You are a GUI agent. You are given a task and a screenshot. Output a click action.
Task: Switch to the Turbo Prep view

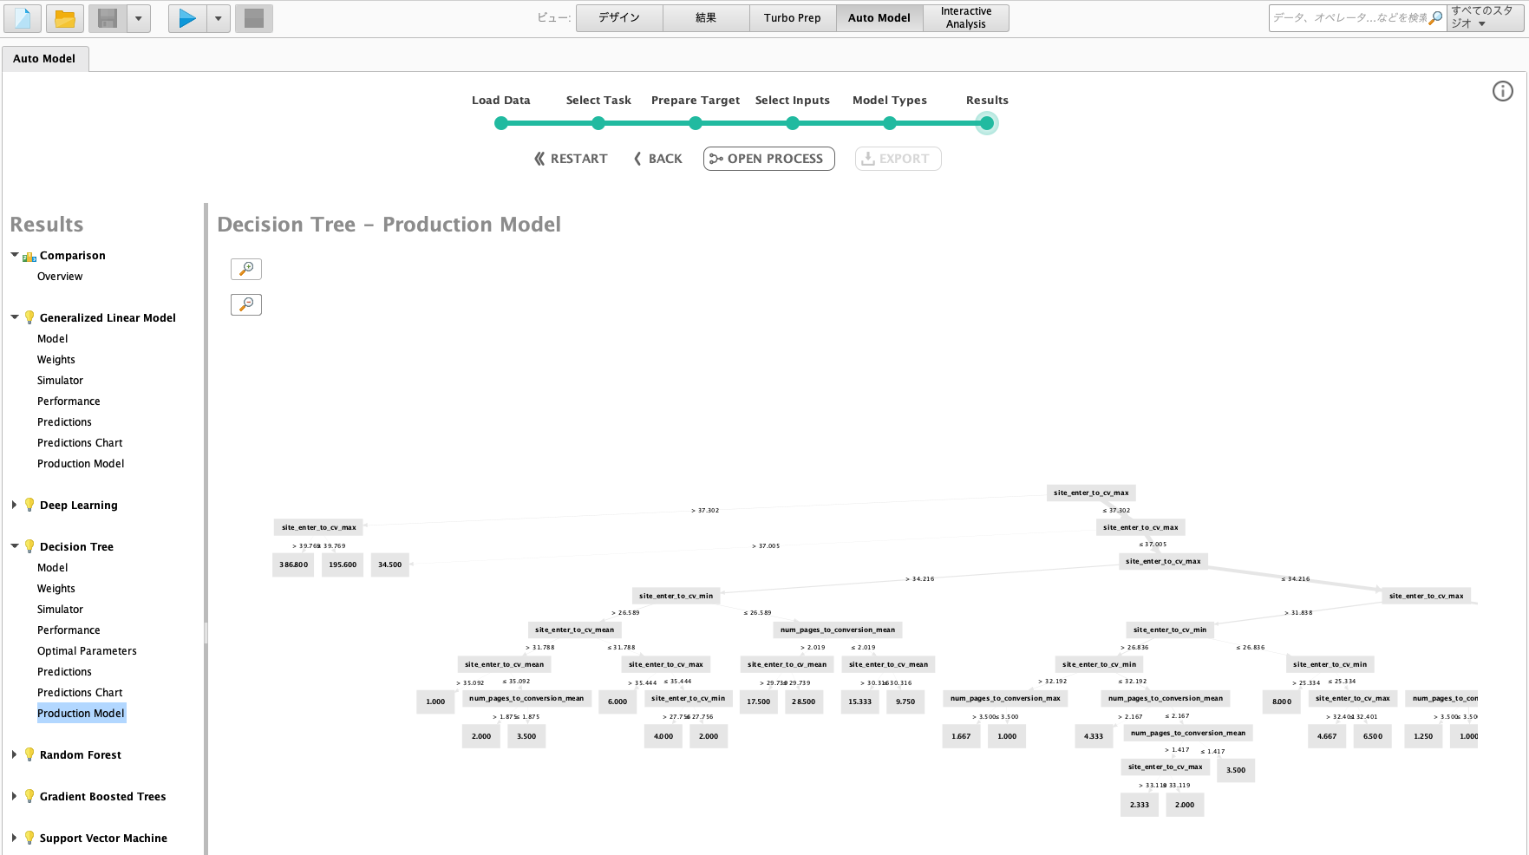click(793, 18)
